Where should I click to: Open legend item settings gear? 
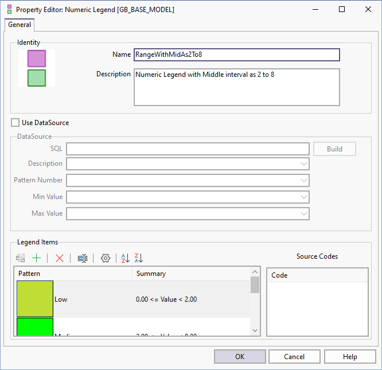coord(105,258)
